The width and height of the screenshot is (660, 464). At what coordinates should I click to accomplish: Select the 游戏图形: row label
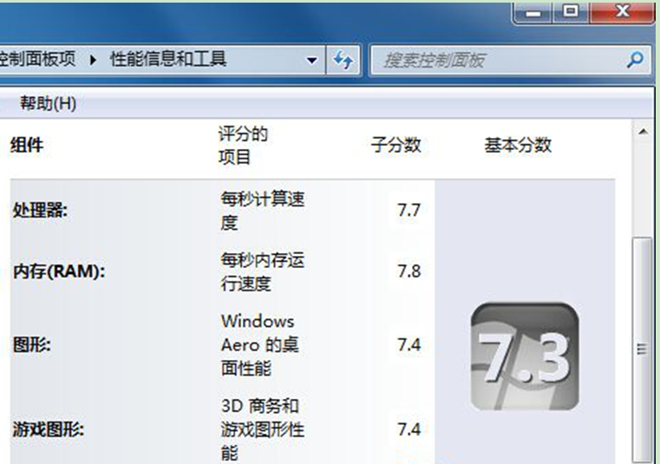[48, 429]
